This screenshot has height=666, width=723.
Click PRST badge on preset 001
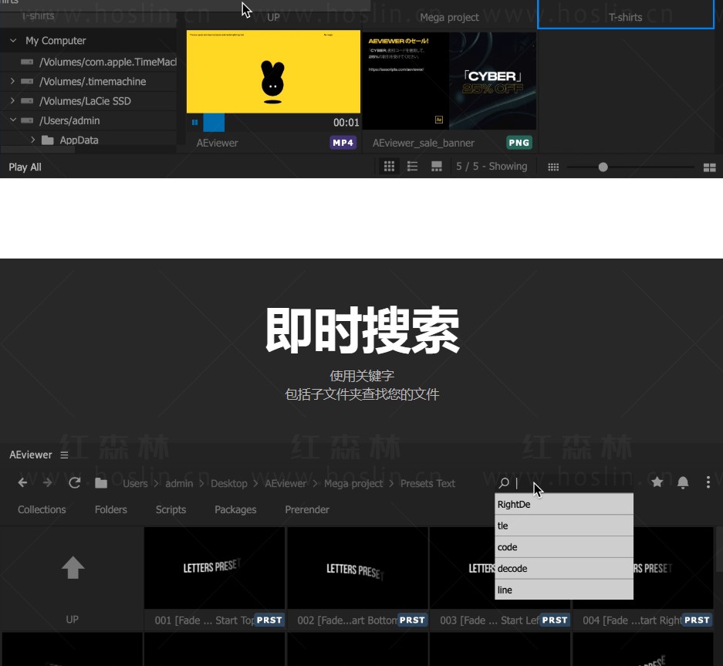pos(269,620)
